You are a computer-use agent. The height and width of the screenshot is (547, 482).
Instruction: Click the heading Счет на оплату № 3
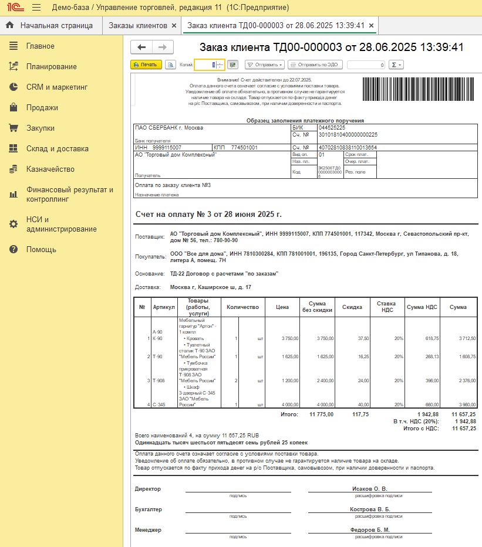[208, 214]
